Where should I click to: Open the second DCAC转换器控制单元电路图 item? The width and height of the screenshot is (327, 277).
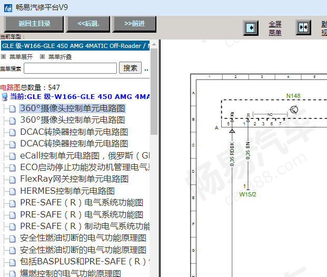74,144
